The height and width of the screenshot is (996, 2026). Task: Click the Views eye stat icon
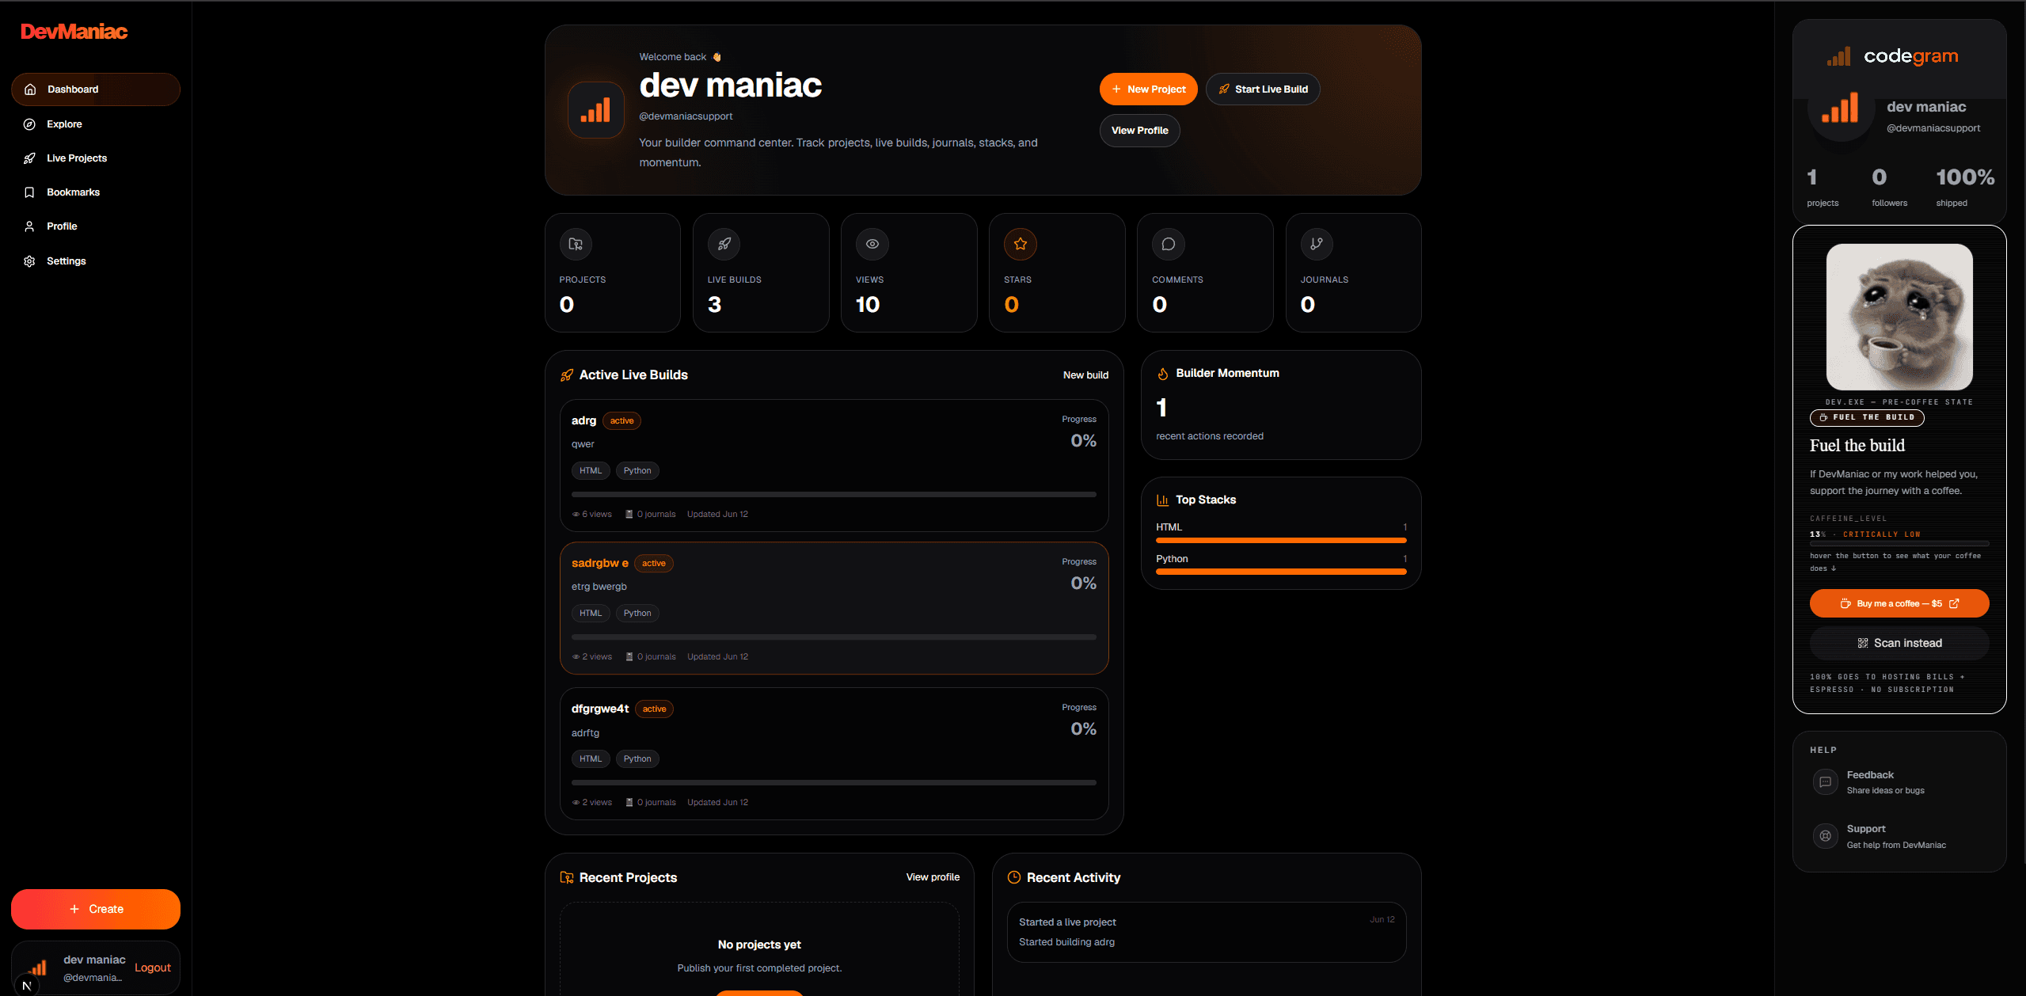872,244
